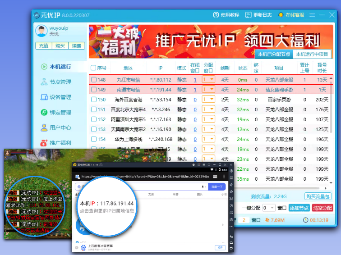Click the 购买流量包 button
Screen dimensions: 341x255
pos(318,196)
